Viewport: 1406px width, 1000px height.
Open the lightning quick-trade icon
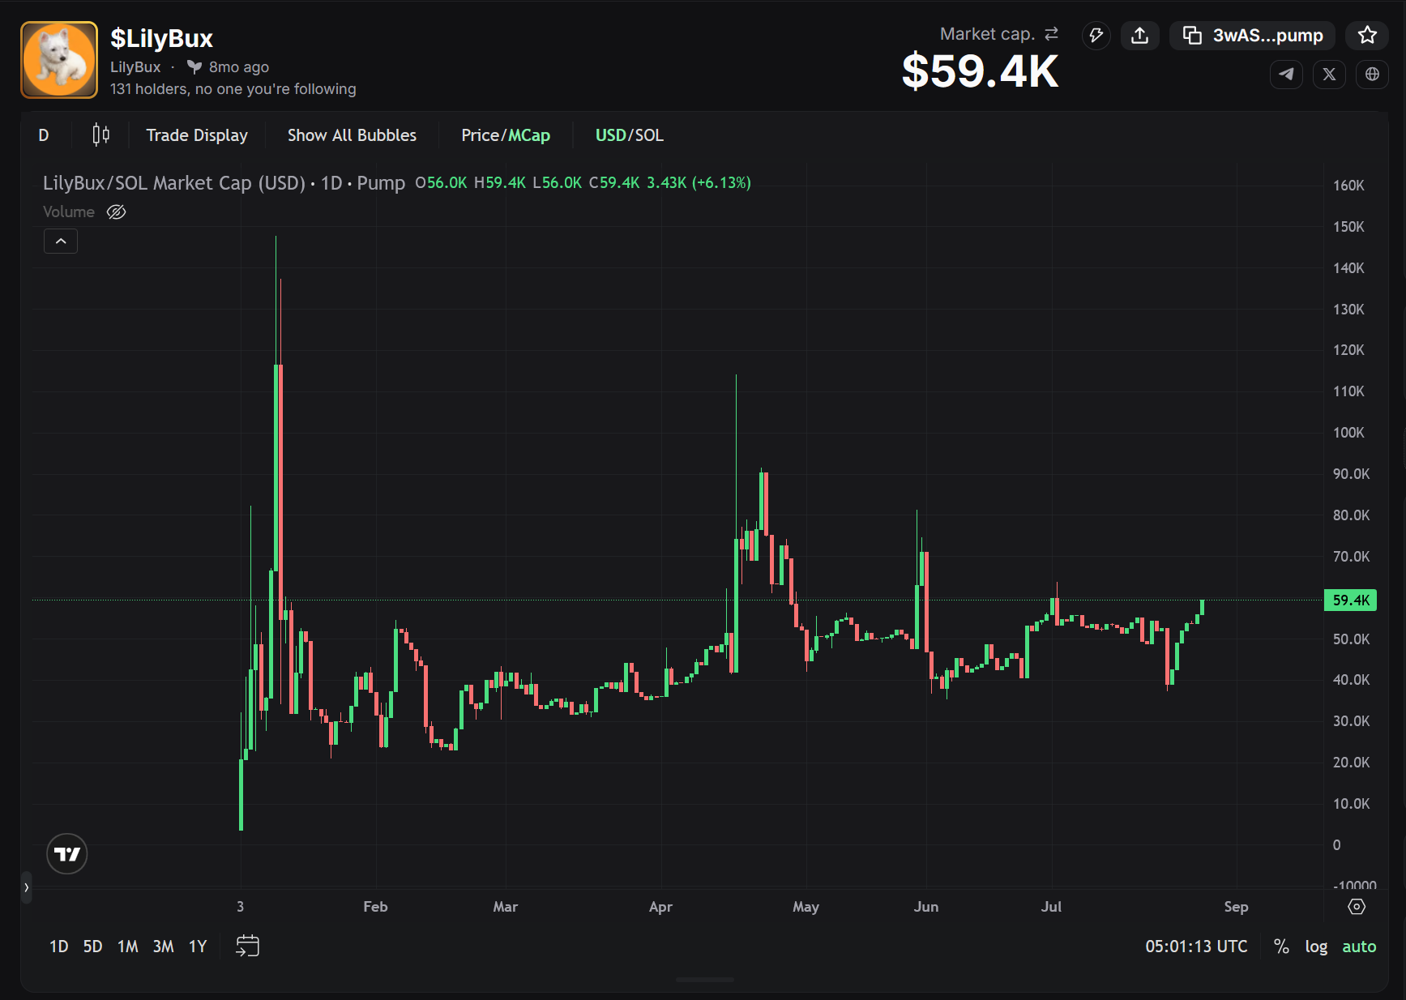(x=1096, y=36)
